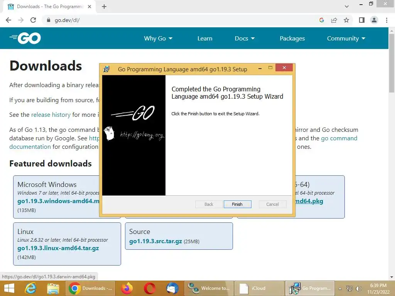The height and width of the screenshot is (296, 395).
Task: Open the Learn page
Action: [205, 39]
